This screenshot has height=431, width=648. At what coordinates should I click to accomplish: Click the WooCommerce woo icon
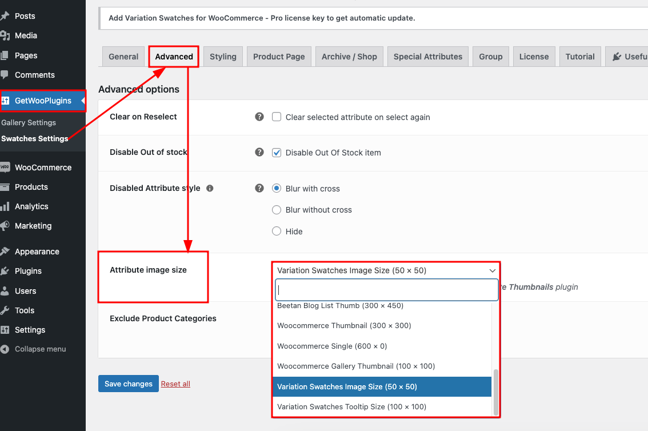point(5,167)
